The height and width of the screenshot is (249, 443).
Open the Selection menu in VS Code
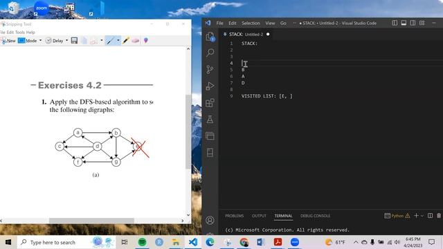pos(251,23)
